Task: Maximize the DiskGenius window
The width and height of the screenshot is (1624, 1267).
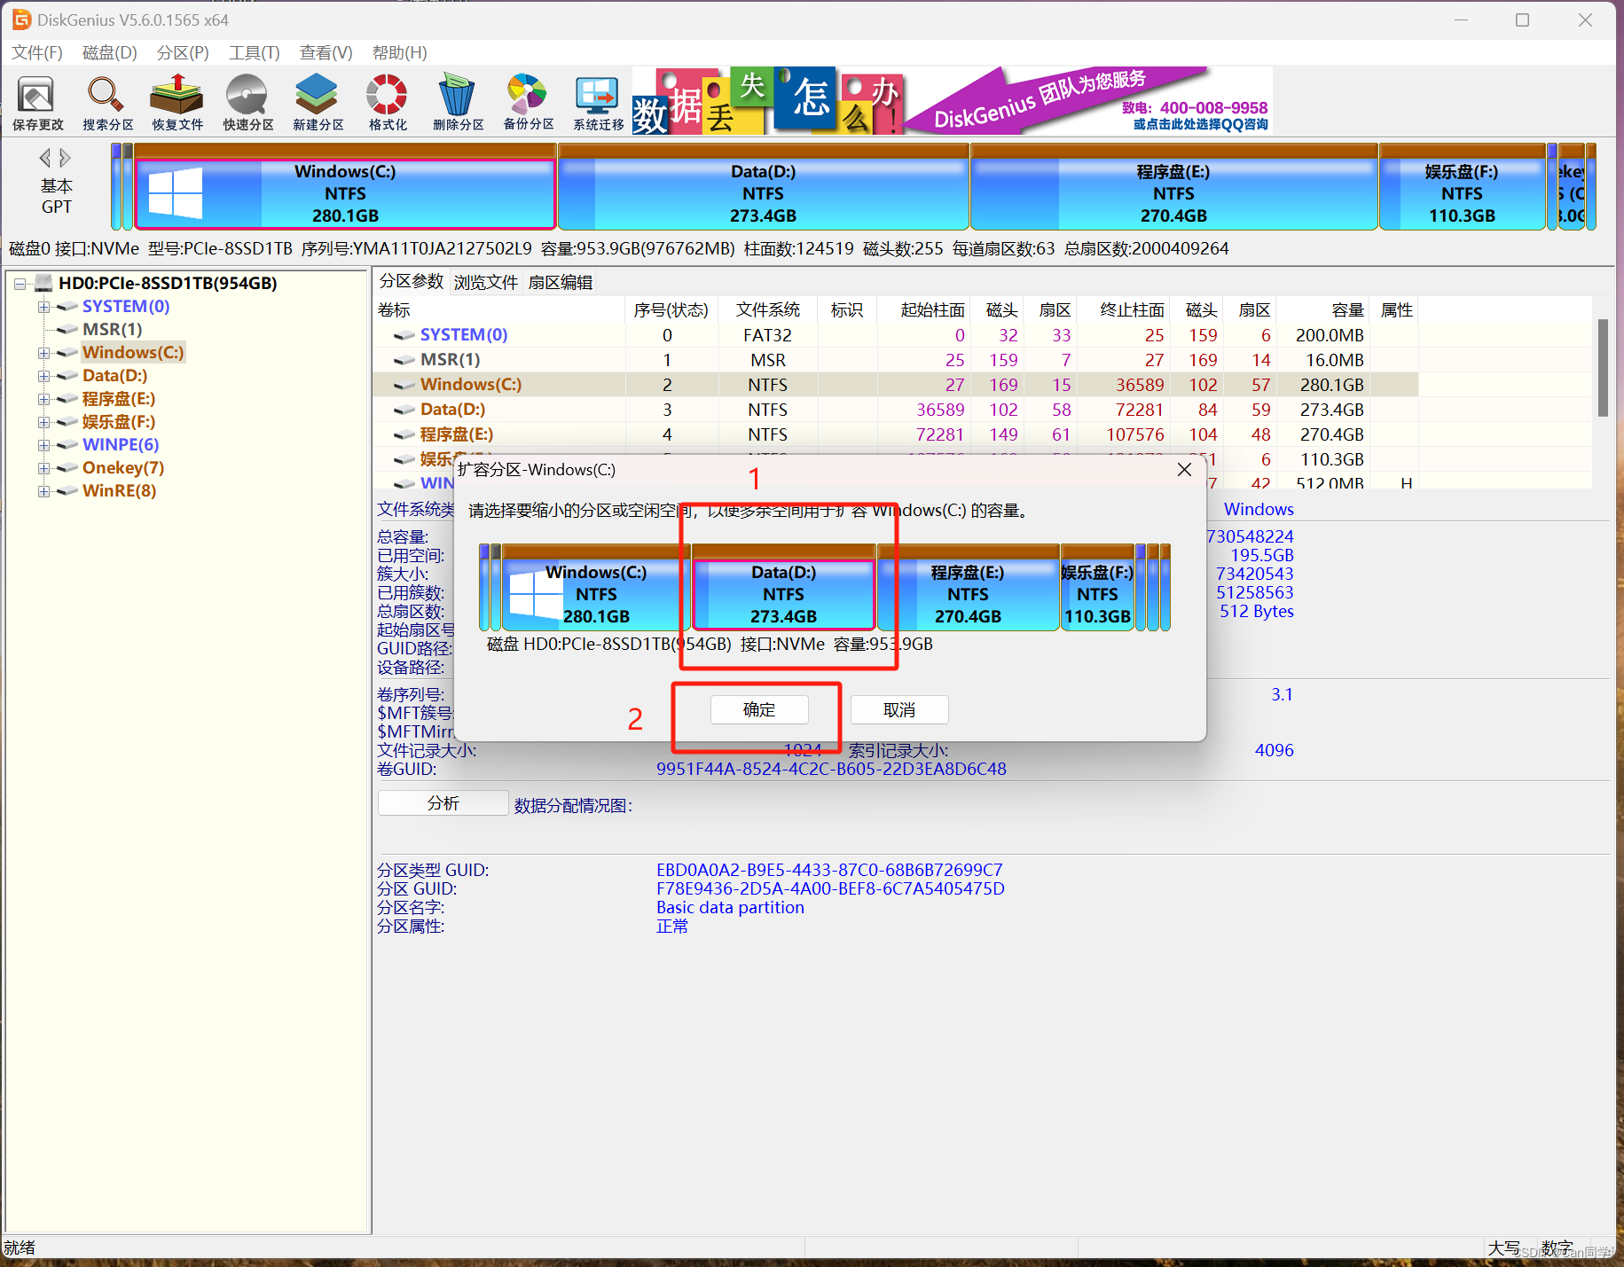Action: tap(1522, 20)
